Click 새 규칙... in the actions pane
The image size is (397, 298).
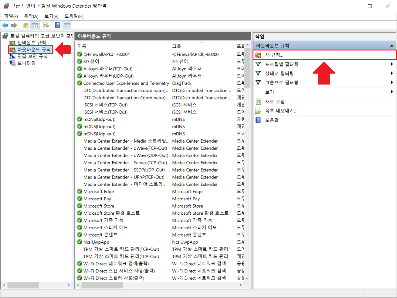[x=324, y=55]
